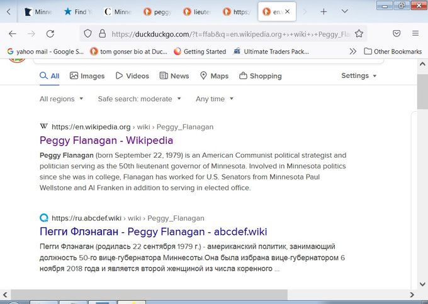Switch to the Find Y tab
The height and width of the screenshot is (304, 428).
tap(78, 12)
